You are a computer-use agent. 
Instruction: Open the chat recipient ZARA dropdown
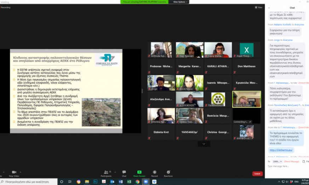[x=277, y=162]
